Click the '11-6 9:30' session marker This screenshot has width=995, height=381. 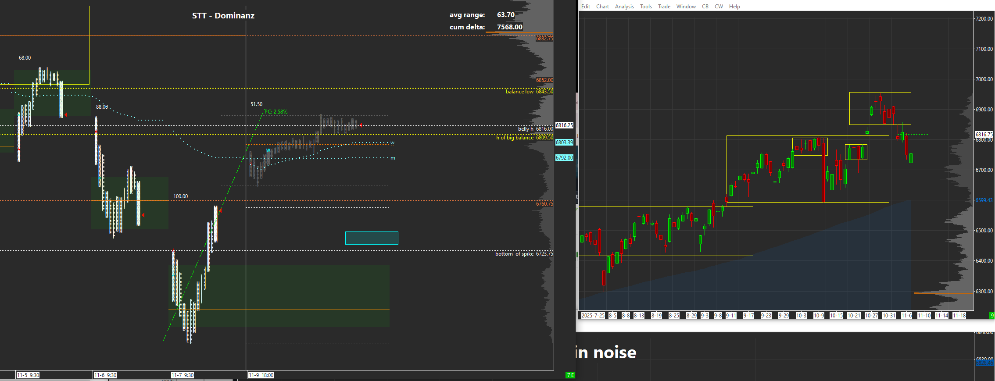coord(105,375)
